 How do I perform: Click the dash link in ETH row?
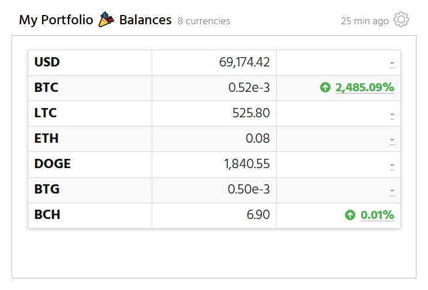[392, 139]
